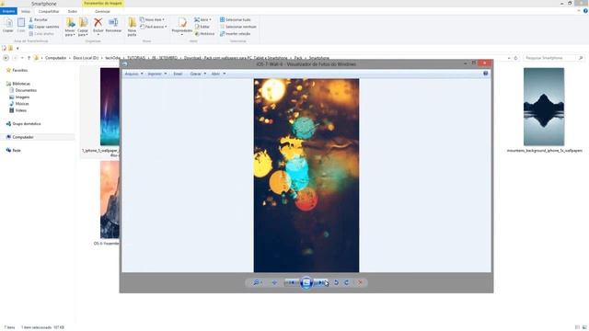This screenshot has width=589, height=331.
Task: Open Arquivo menu in Photo Viewer
Action: click(x=133, y=74)
